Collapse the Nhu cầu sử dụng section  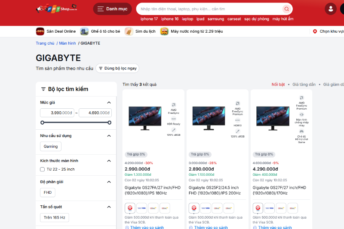(x=109, y=136)
